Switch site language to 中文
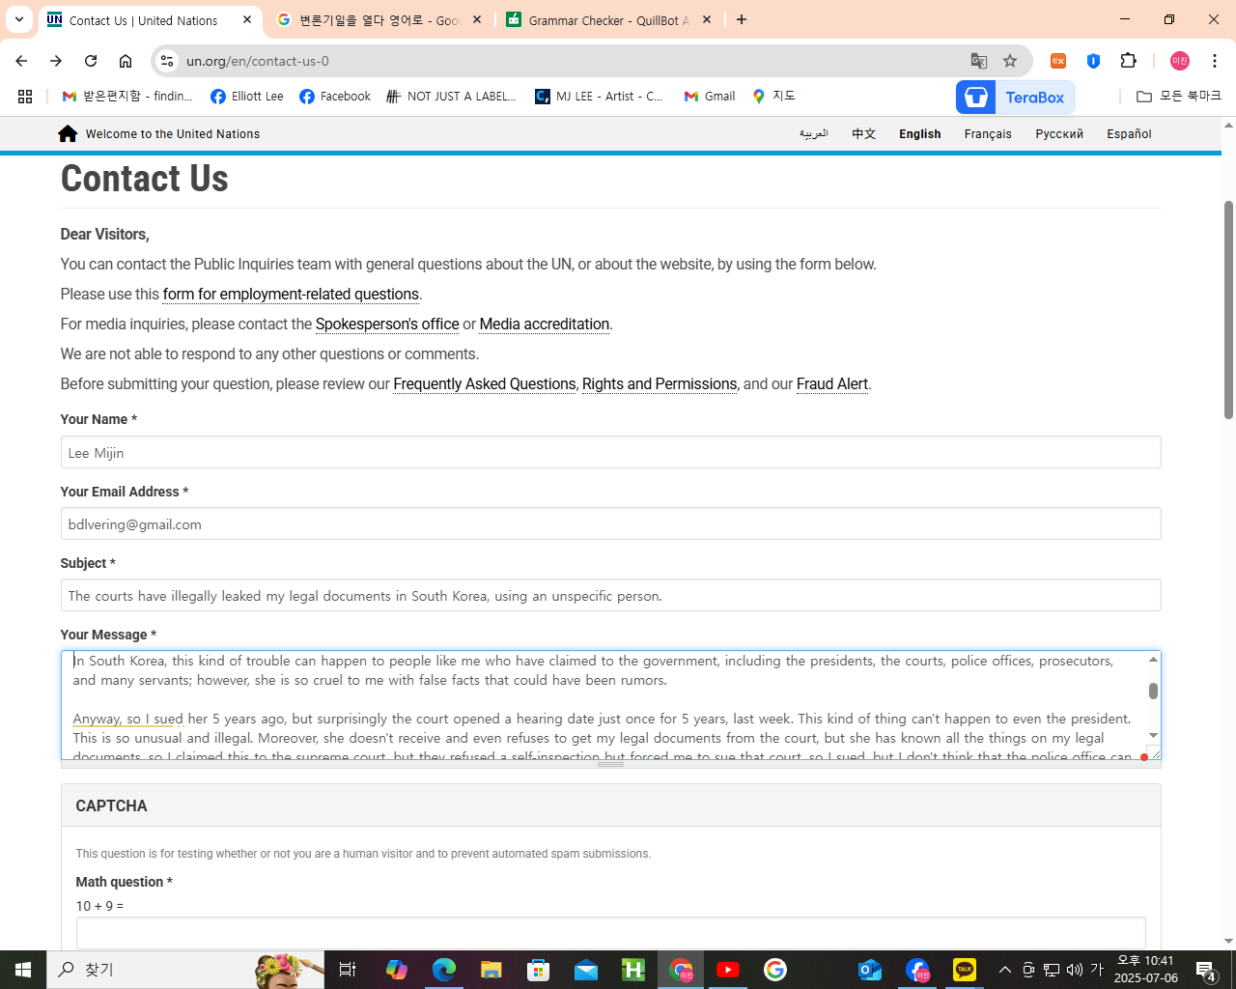The width and height of the screenshot is (1236, 989). pos(863,134)
